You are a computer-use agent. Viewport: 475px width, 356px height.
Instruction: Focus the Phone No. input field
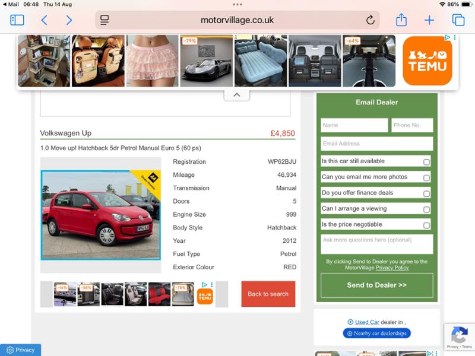(412, 125)
